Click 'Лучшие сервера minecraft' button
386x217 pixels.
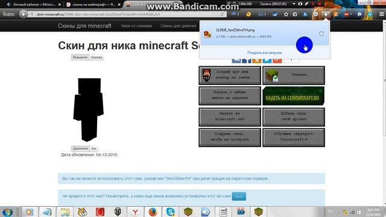[x=294, y=137]
